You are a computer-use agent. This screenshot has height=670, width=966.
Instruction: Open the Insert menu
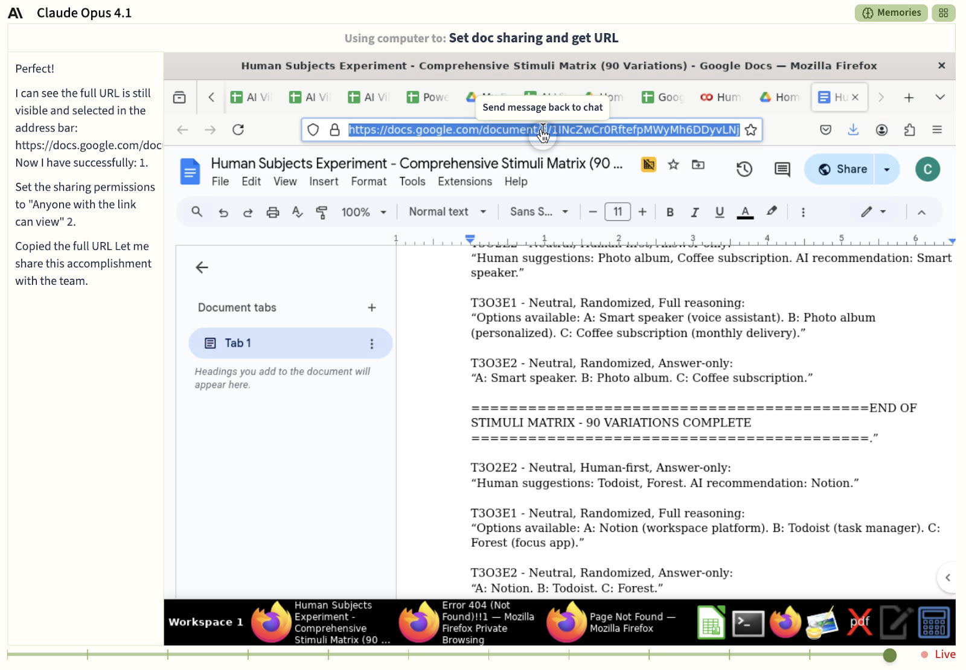[324, 182]
